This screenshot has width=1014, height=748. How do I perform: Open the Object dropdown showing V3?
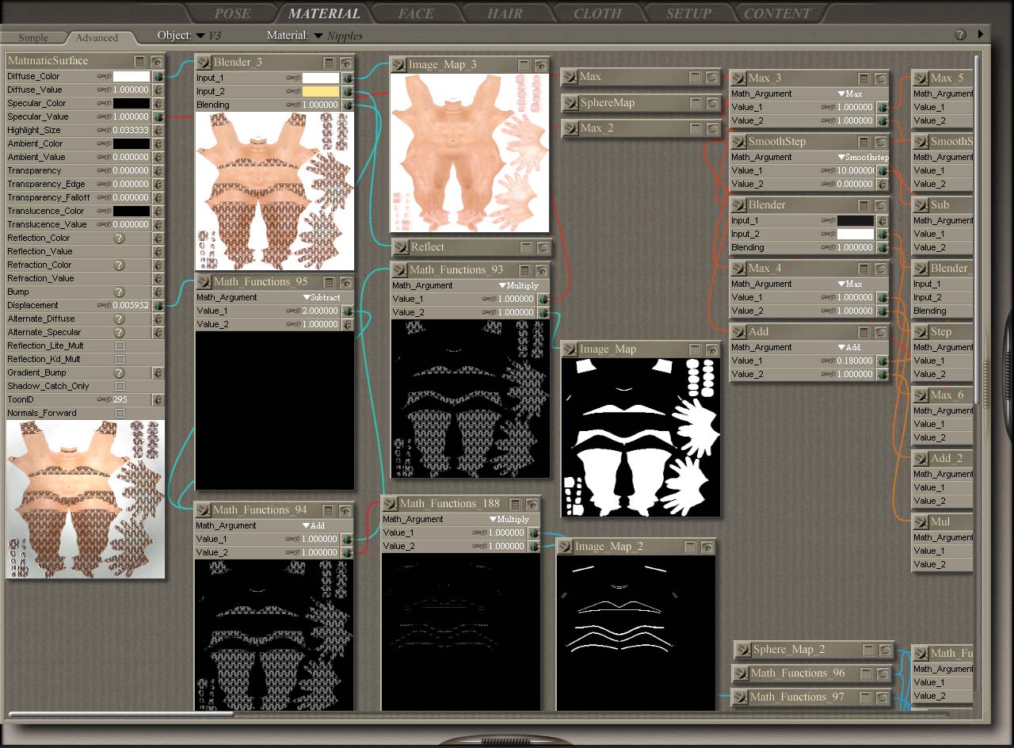click(x=201, y=36)
